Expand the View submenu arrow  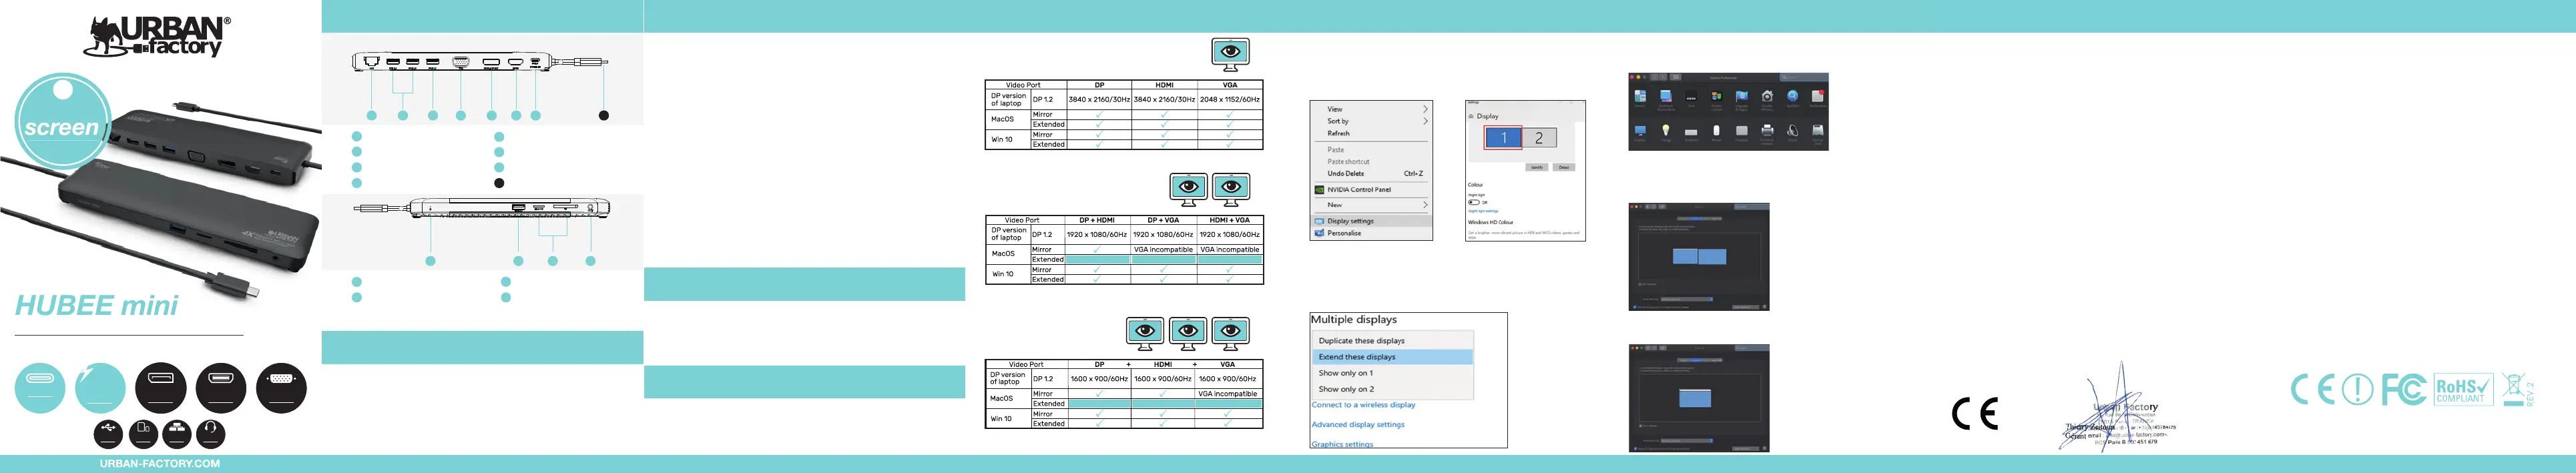point(1425,109)
